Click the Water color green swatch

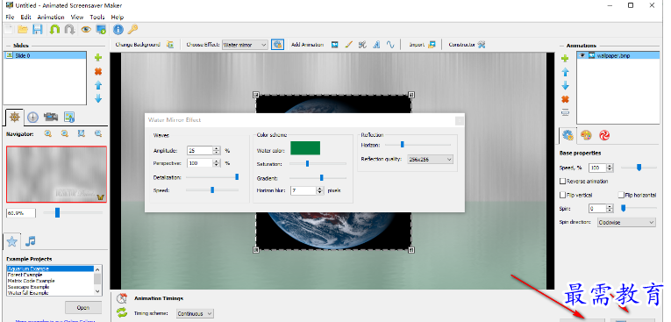pyautogui.click(x=305, y=148)
